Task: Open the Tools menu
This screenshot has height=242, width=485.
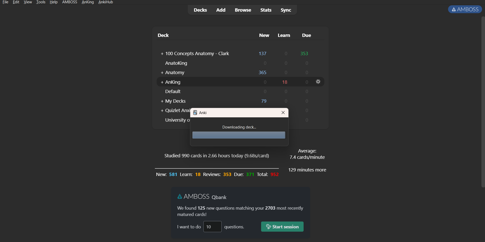Action: (41, 2)
